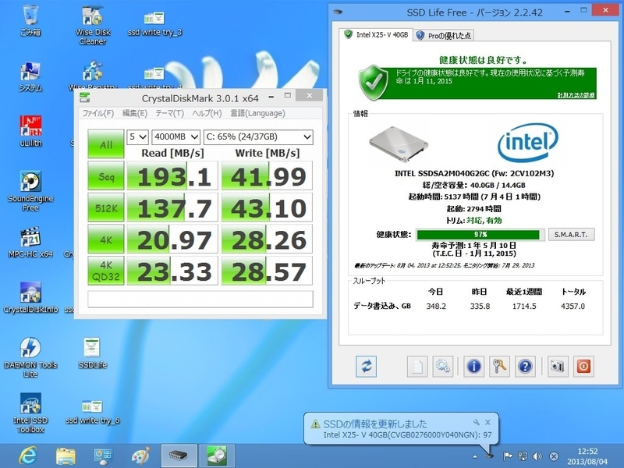Select the Intel X25-V 40GB tab
The image size is (624, 468).
pyautogui.click(x=376, y=34)
